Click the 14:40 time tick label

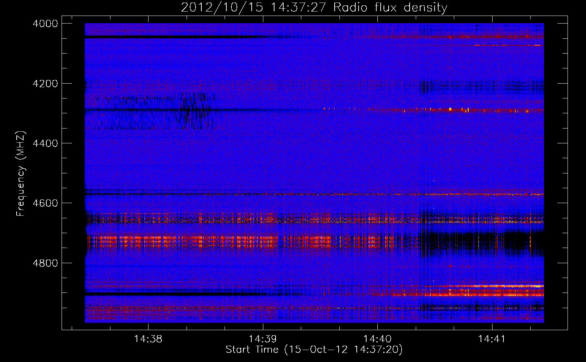point(377,339)
